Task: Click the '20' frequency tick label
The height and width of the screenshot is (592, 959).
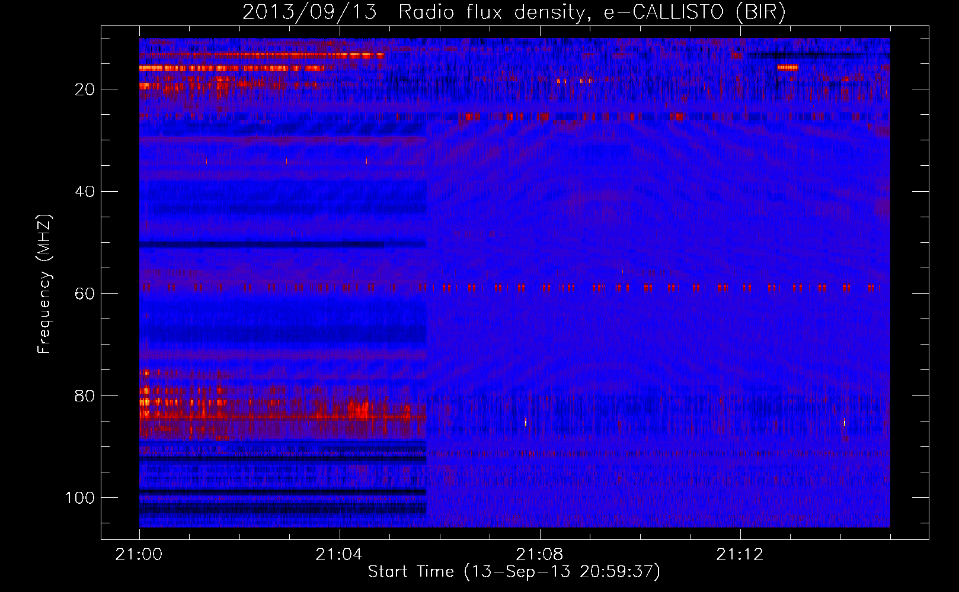Action: click(85, 89)
